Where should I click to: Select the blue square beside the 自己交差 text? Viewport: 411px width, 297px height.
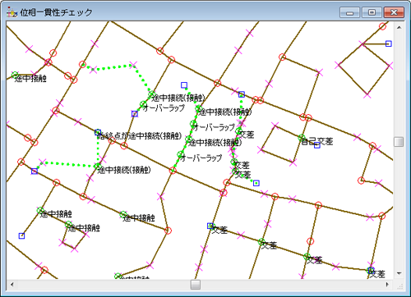pyautogui.click(x=317, y=145)
